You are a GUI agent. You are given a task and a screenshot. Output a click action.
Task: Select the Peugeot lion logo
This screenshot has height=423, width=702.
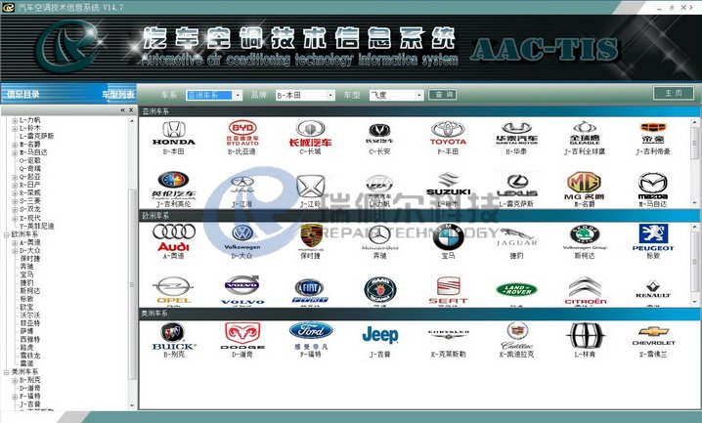click(x=653, y=236)
